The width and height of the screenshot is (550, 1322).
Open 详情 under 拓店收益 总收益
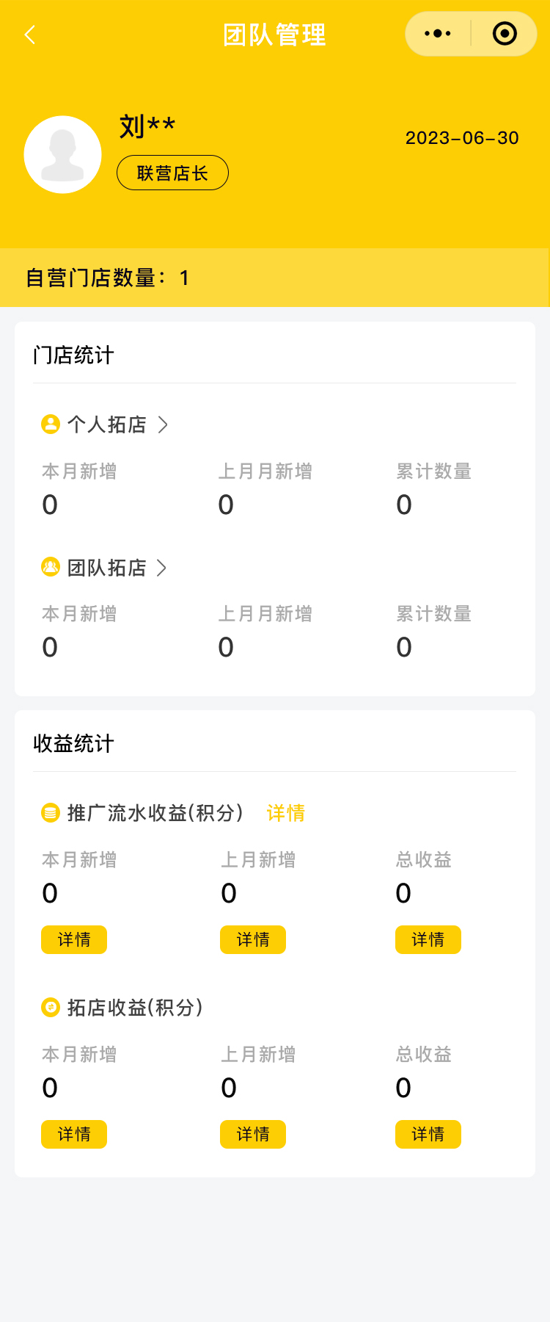pos(428,1135)
